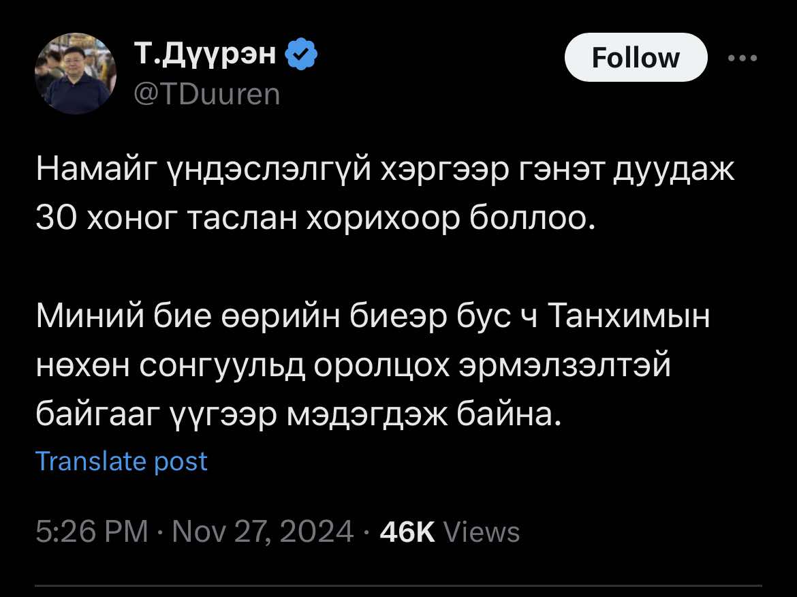The image size is (797, 597).
Task: Click the Views label
Action: 482,532
